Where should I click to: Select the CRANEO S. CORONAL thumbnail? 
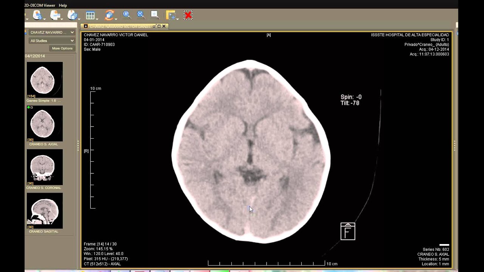coord(45,167)
